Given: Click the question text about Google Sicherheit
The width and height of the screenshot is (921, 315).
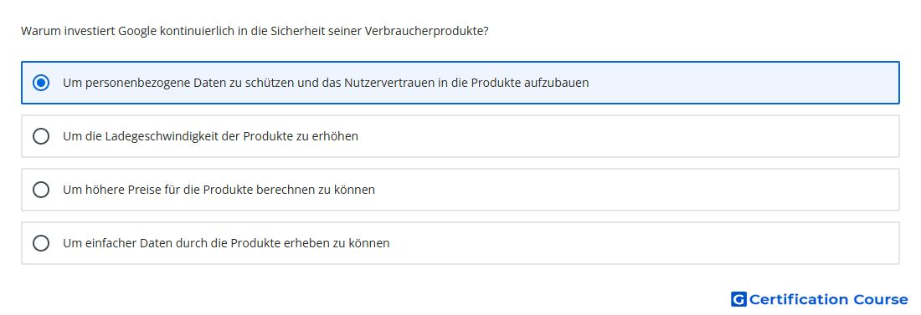Looking at the screenshot, I should (255, 31).
